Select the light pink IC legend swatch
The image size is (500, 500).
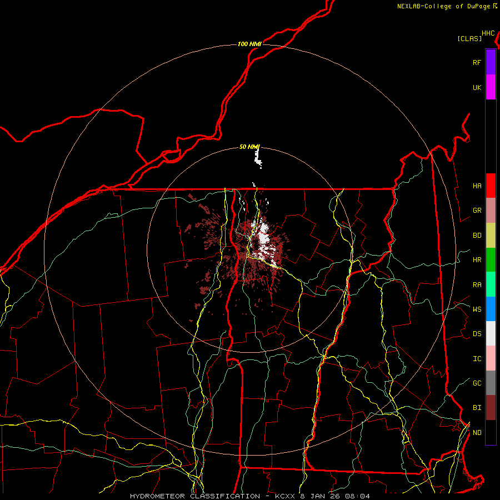[x=491, y=358]
